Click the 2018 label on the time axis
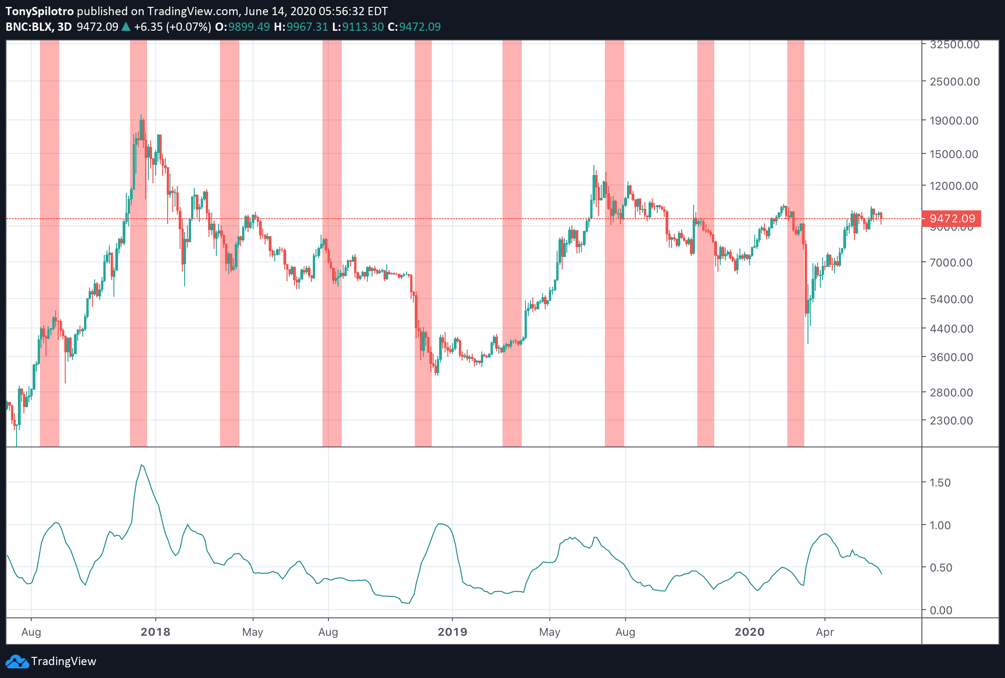The width and height of the screenshot is (1005, 678). click(x=155, y=632)
